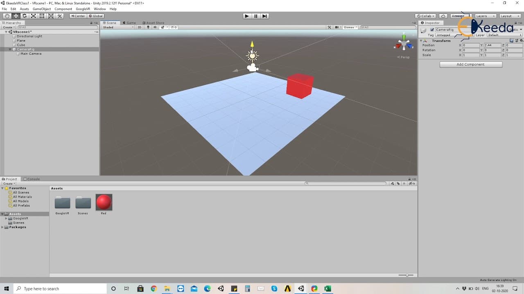Viewport: 524px width, 294px height.
Task: Open the File menu
Action: [x=4, y=9]
